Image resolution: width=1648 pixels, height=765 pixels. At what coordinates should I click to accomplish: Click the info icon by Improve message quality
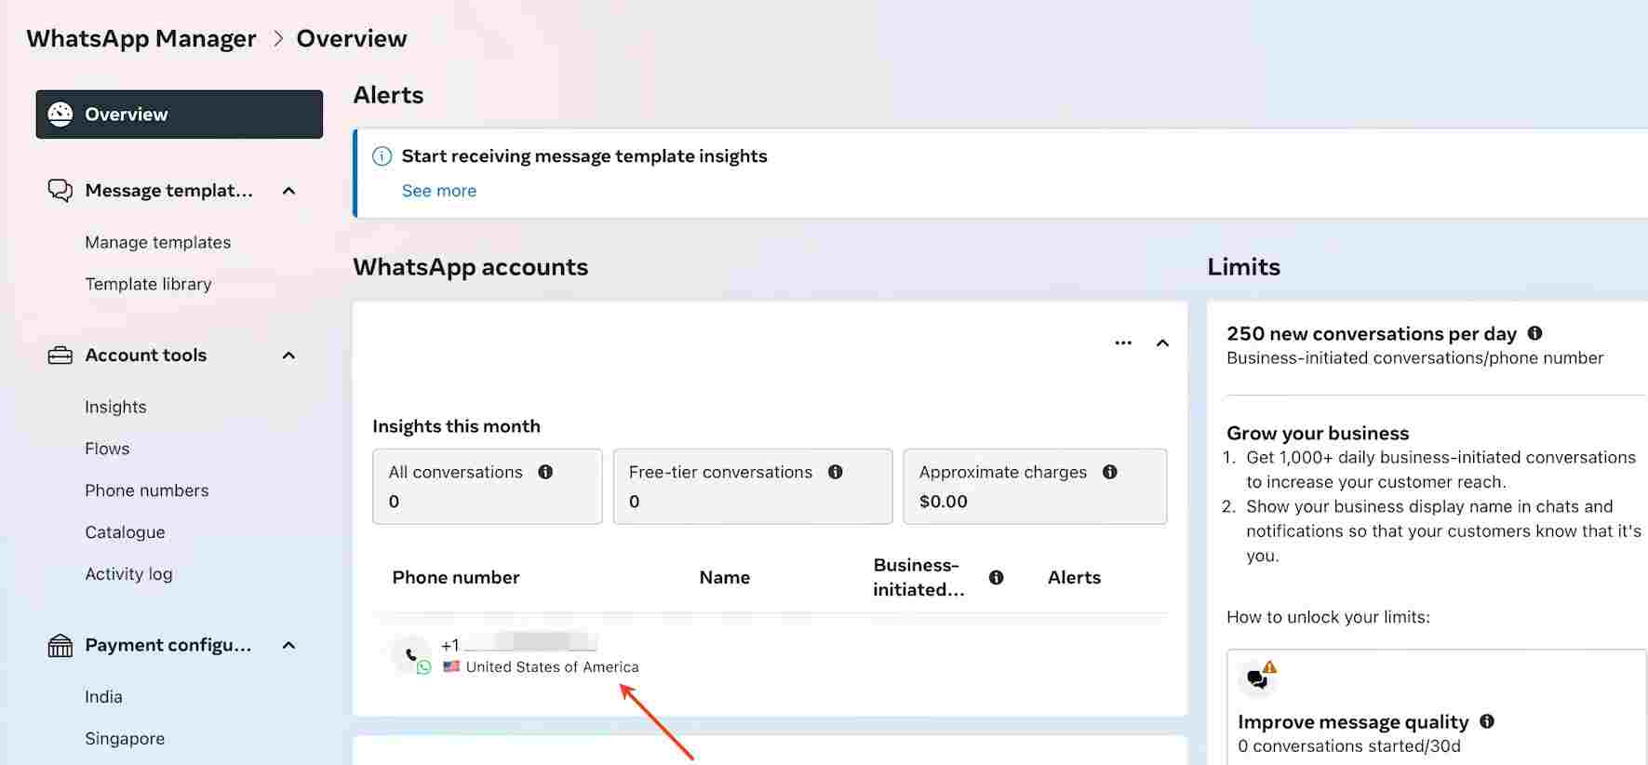[1486, 721]
